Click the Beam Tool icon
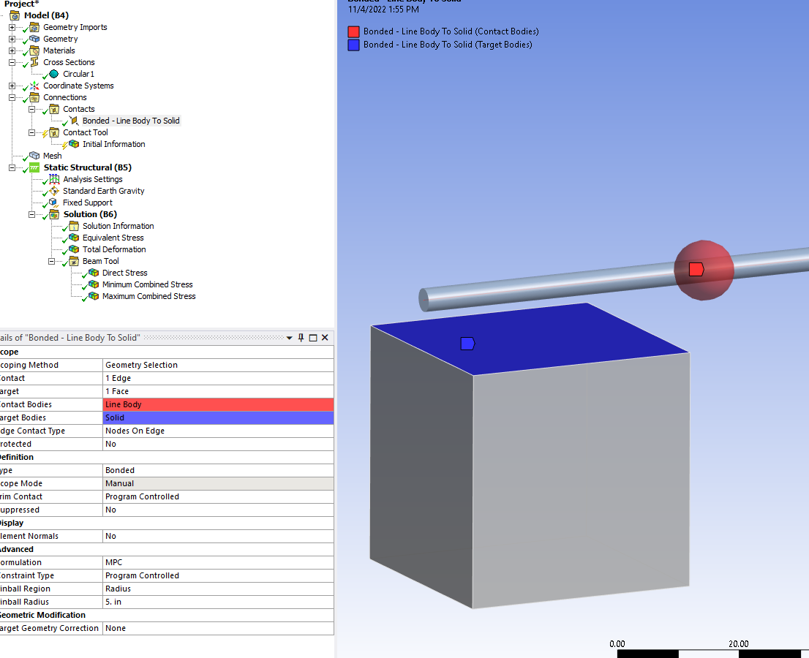The height and width of the screenshot is (658, 809). 74,262
